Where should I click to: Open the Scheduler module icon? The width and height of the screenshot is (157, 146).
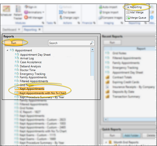6,9
